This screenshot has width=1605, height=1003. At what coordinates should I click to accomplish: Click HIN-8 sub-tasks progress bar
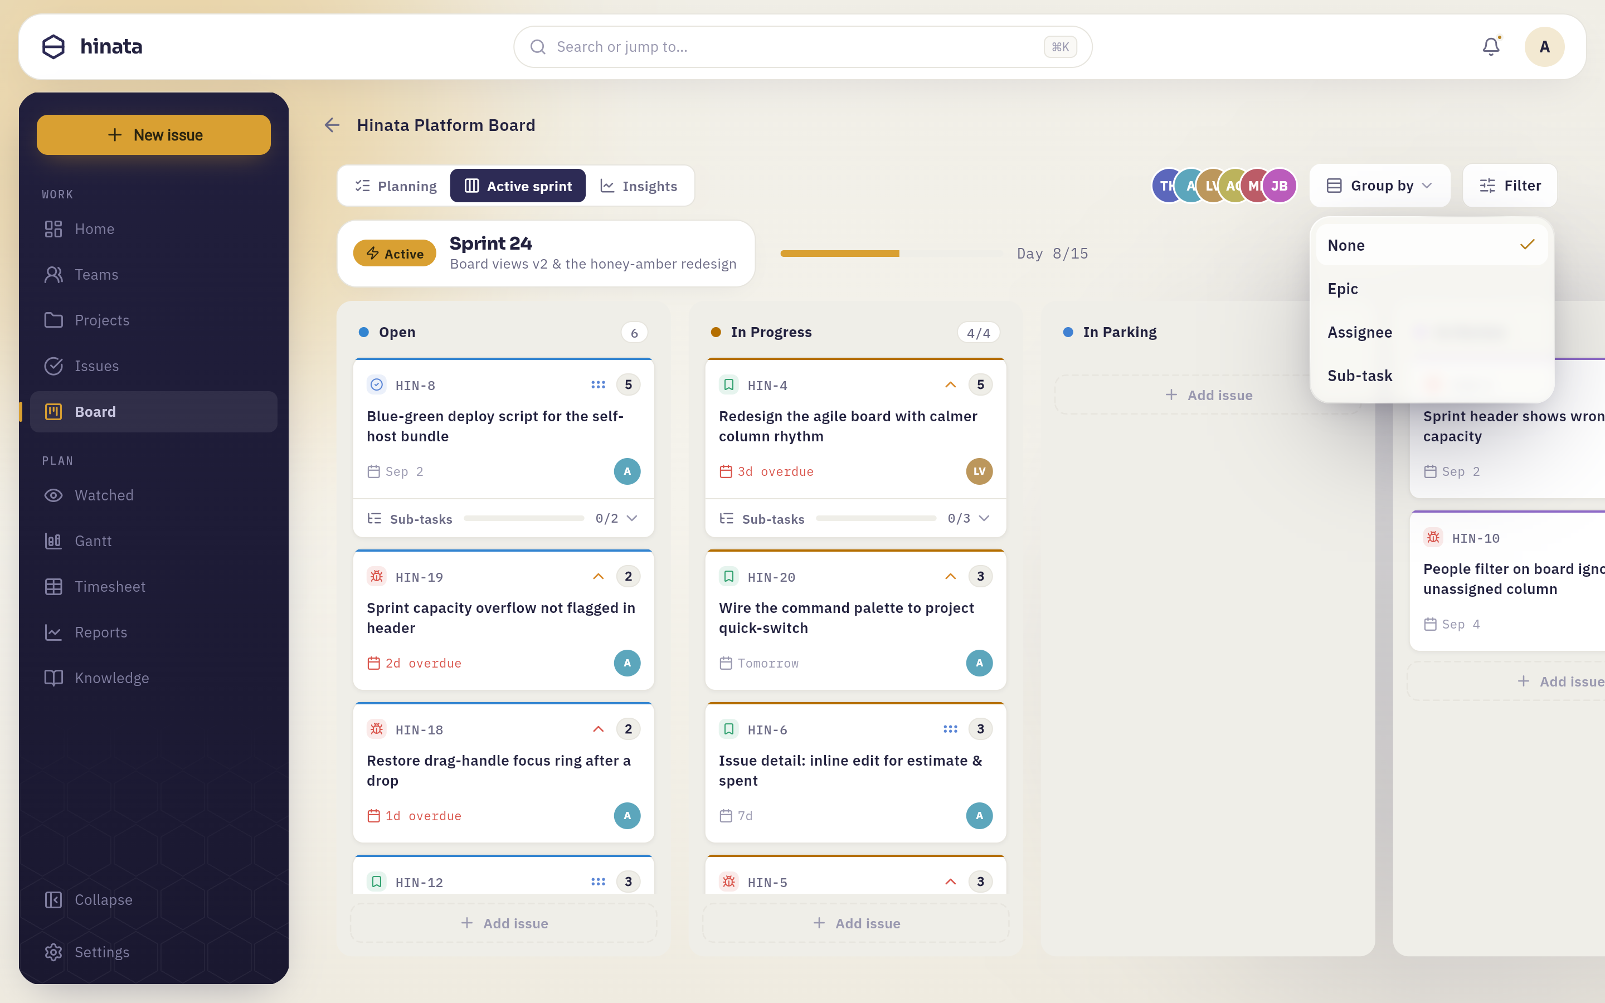pyautogui.click(x=524, y=519)
